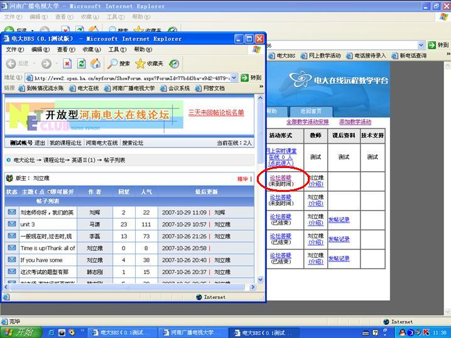Viewport: 451px width, 338px height.
Task: Click envelope icon of 刘老师你好 post
Action: click(12, 212)
